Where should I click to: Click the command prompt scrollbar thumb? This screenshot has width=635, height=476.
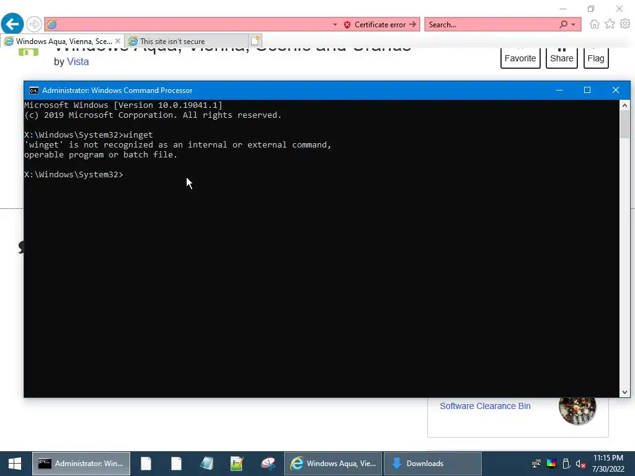(624, 124)
